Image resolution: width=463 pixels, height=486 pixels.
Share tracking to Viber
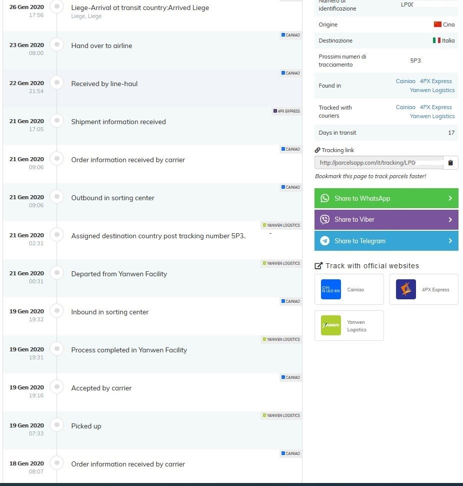pyautogui.click(x=386, y=219)
